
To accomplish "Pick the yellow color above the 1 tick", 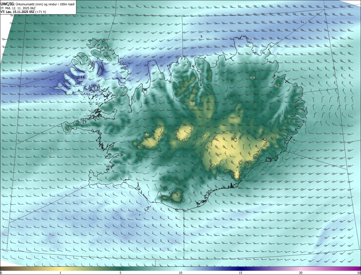I will pos(60,269).
